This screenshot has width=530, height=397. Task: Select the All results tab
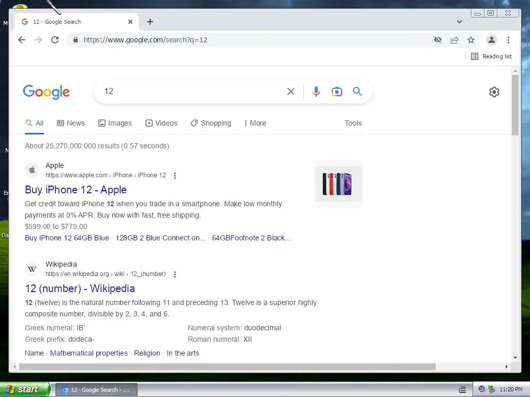point(35,123)
